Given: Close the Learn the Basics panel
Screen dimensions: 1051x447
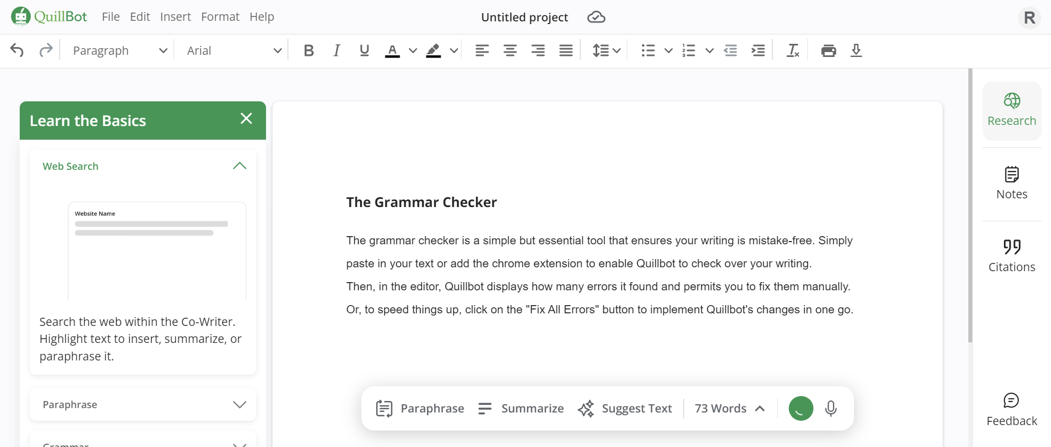Looking at the screenshot, I should pos(246,118).
